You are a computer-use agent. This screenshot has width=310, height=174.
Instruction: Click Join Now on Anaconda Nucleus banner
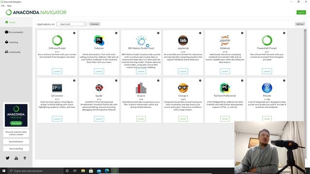click(x=16, y=123)
